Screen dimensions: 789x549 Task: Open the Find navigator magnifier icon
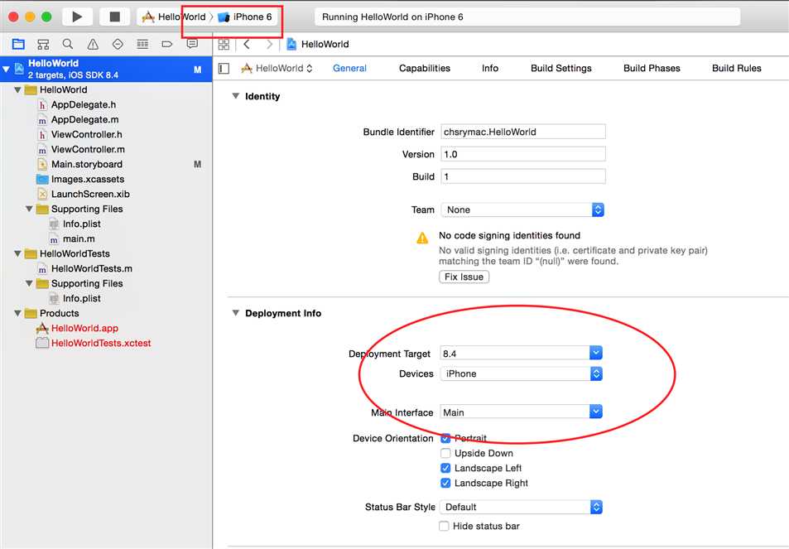pos(67,44)
